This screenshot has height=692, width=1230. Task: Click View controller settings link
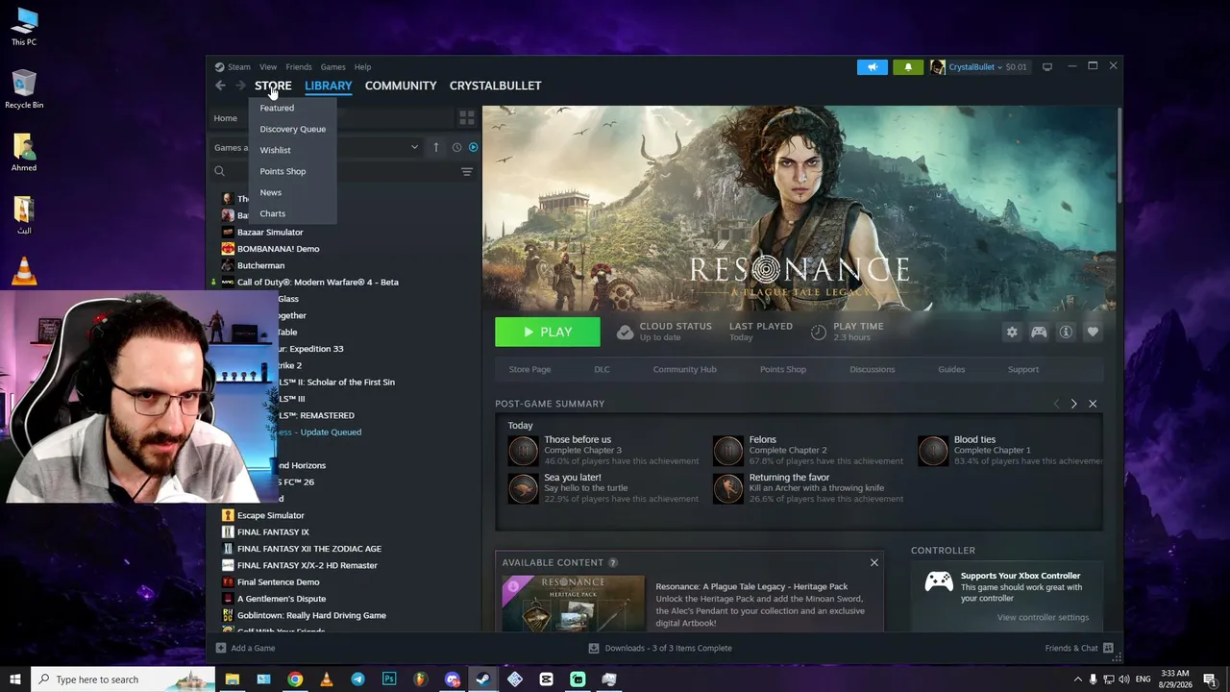pyautogui.click(x=1043, y=617)
